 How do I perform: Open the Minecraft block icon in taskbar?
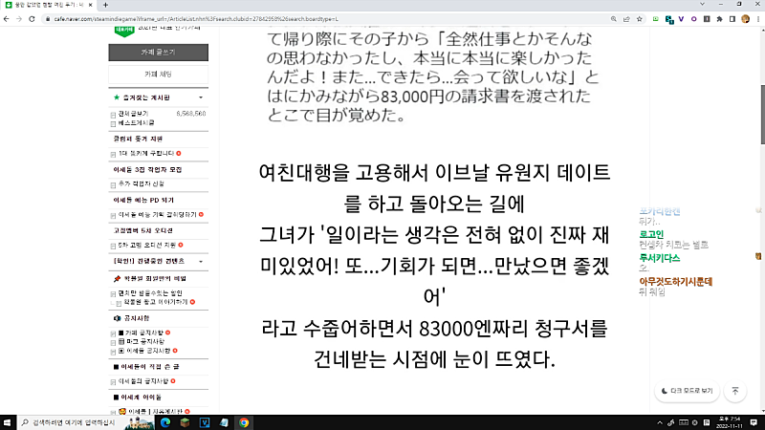pyautogui.click(x=185, y=422)
